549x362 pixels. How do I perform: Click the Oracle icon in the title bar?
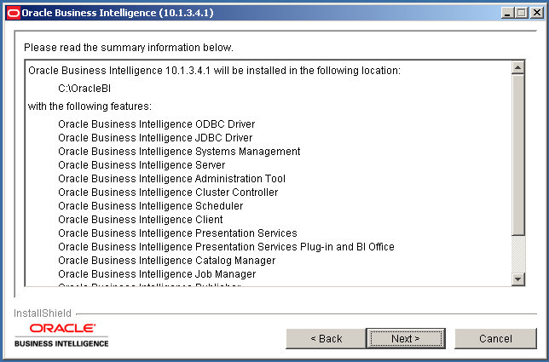point(13,13)
